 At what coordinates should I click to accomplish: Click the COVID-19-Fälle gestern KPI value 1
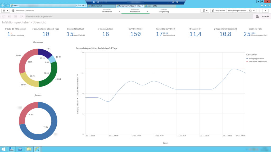(9, 34)
